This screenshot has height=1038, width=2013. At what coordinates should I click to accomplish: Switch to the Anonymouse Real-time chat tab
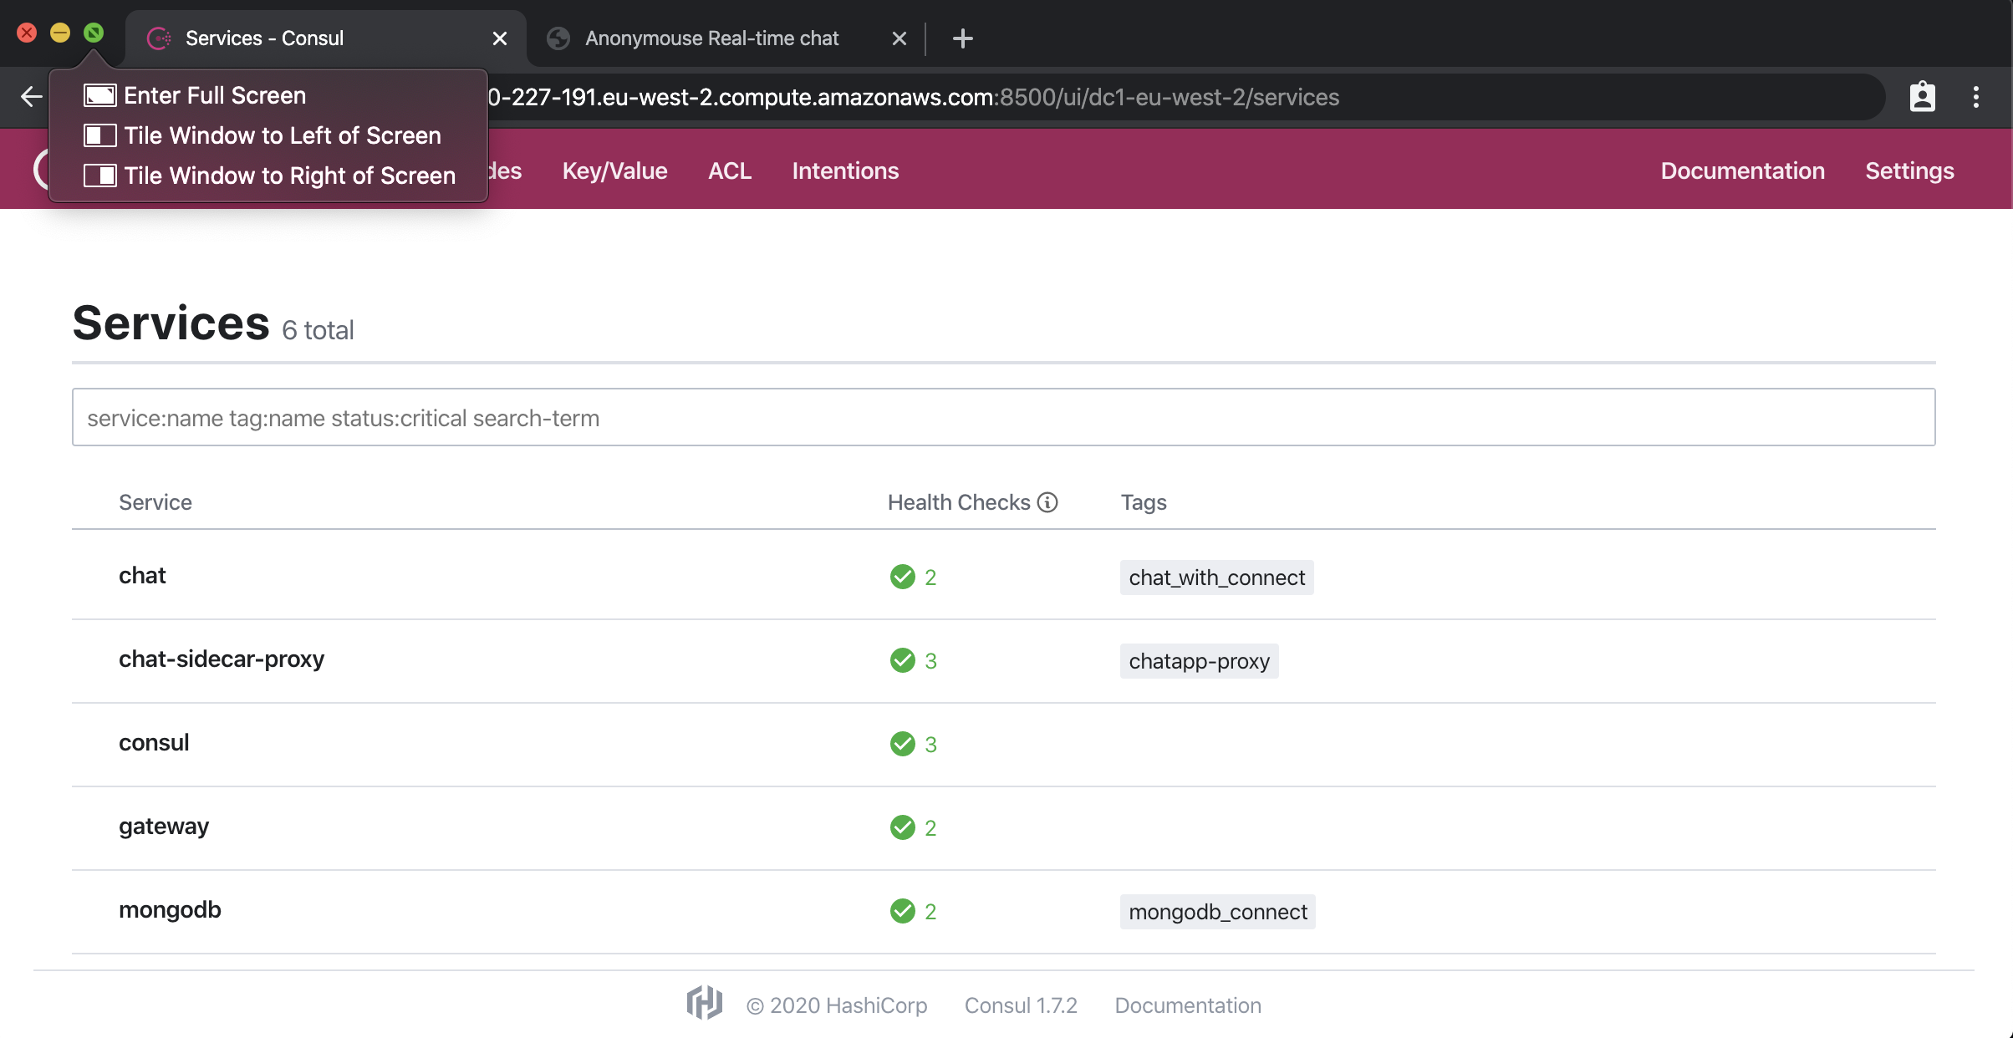(x=711, y=38)
